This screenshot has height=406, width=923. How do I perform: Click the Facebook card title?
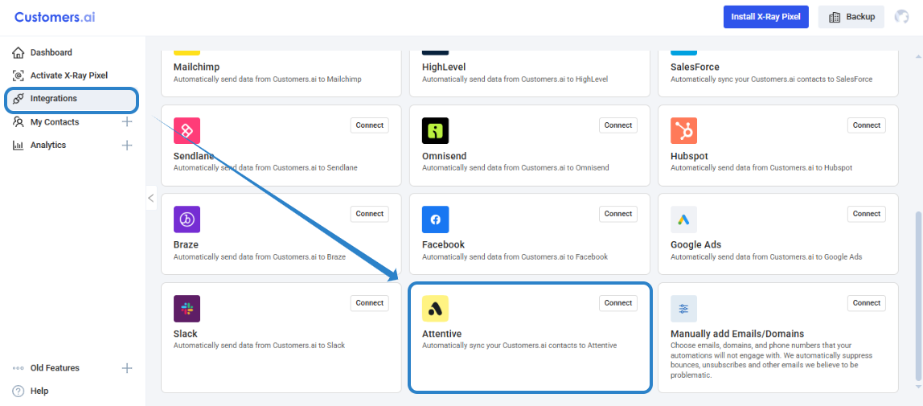[443, 244]
